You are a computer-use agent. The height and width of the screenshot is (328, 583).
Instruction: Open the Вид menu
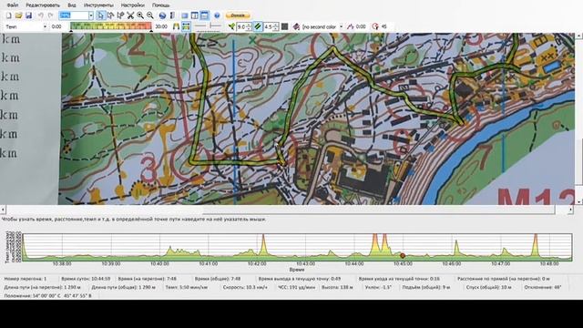coord(72,5)
